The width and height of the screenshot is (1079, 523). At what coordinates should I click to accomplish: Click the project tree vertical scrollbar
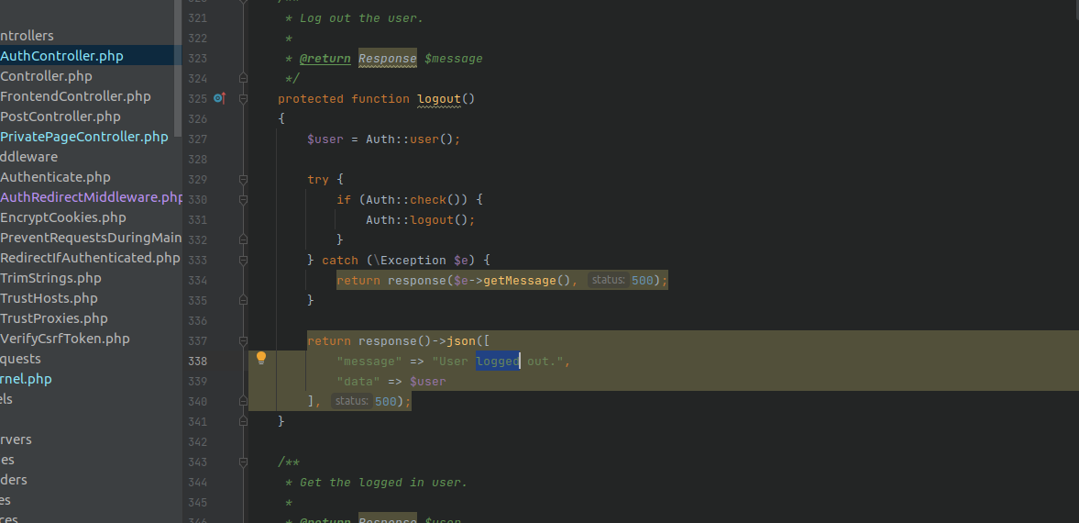pyautogui.click(x=178, y=68)
